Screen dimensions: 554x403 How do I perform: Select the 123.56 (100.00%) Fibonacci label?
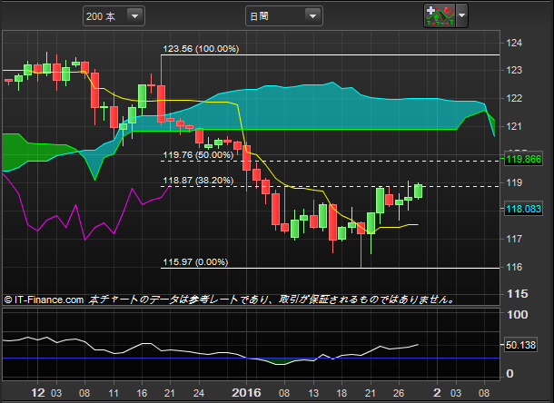click(x=201, y=49)
